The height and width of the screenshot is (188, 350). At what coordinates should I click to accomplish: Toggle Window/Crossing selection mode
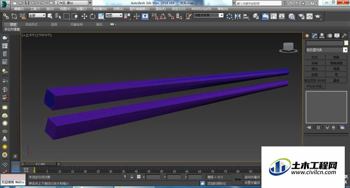click(75, 16)
